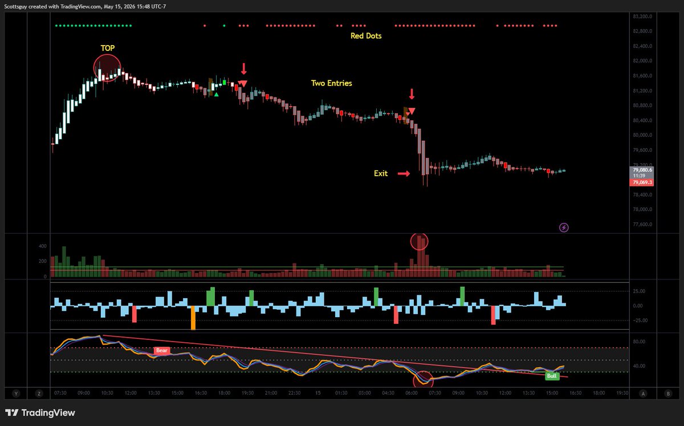Click the Z button on the time axis

click(39, 393)
